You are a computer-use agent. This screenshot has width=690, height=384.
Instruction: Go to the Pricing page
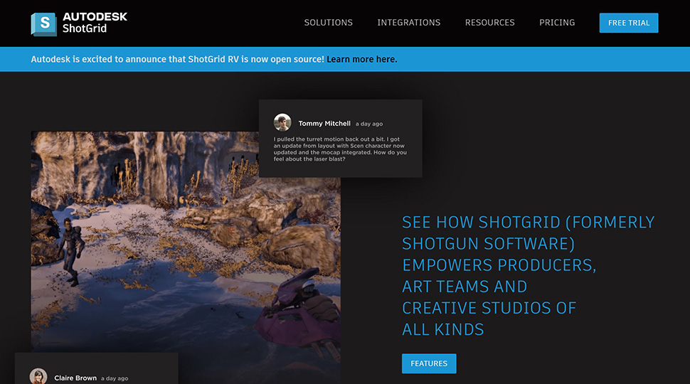[x=557, y=23]
